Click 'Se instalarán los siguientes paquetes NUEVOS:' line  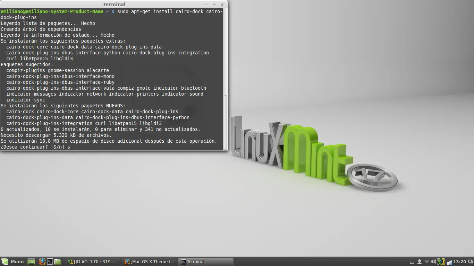[x=63, y=106]
